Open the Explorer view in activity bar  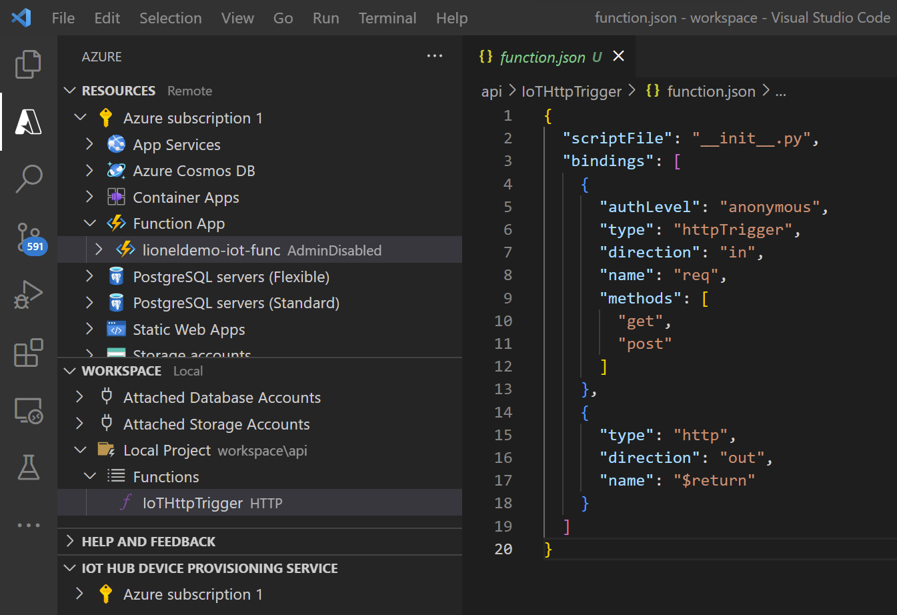point(28,64)
